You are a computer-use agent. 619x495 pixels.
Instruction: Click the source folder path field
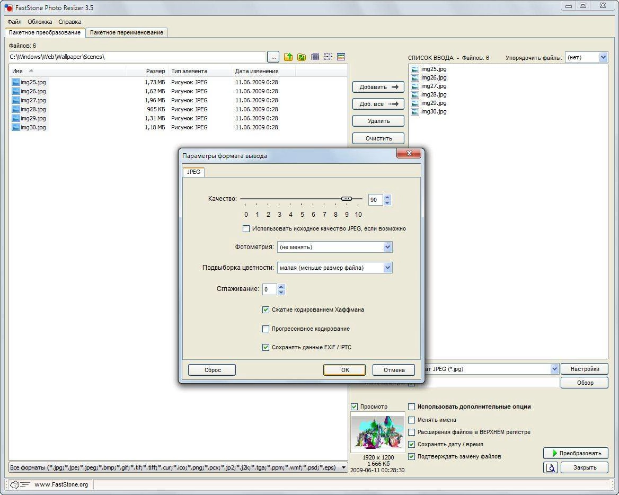click(x=137, y=57)
